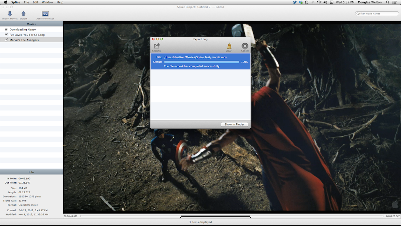Screen dimensions: 401x226
Task: Click the export file path morrie.mov
Action: (195, 57)
